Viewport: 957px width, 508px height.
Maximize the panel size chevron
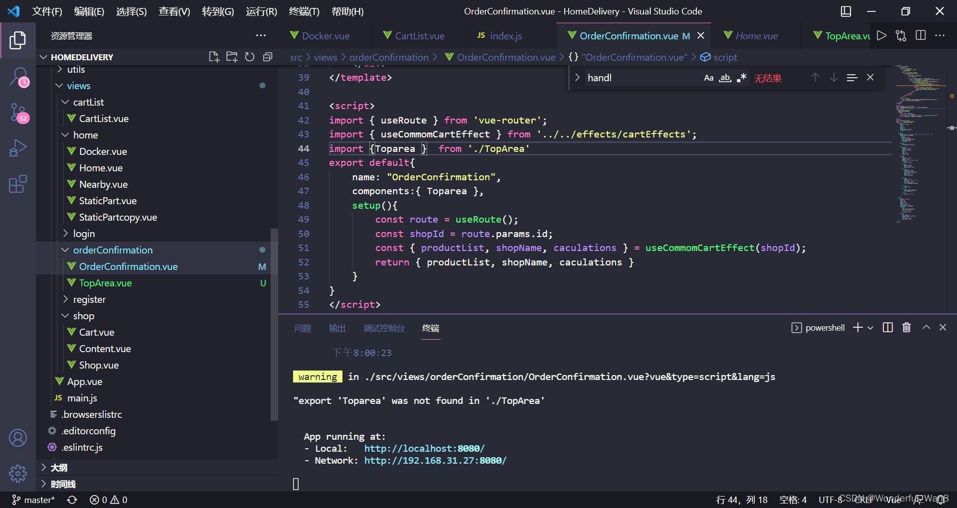pyautogui.click(x=926, y=327)
